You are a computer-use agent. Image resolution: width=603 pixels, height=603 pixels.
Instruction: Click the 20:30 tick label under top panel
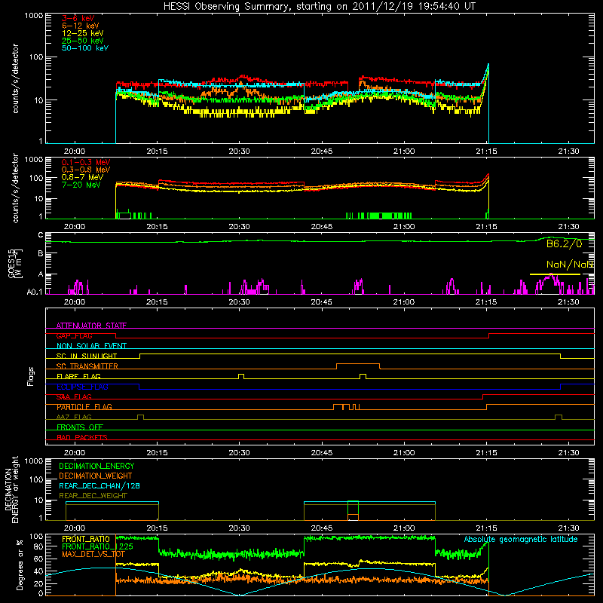(x=239, y=152)
